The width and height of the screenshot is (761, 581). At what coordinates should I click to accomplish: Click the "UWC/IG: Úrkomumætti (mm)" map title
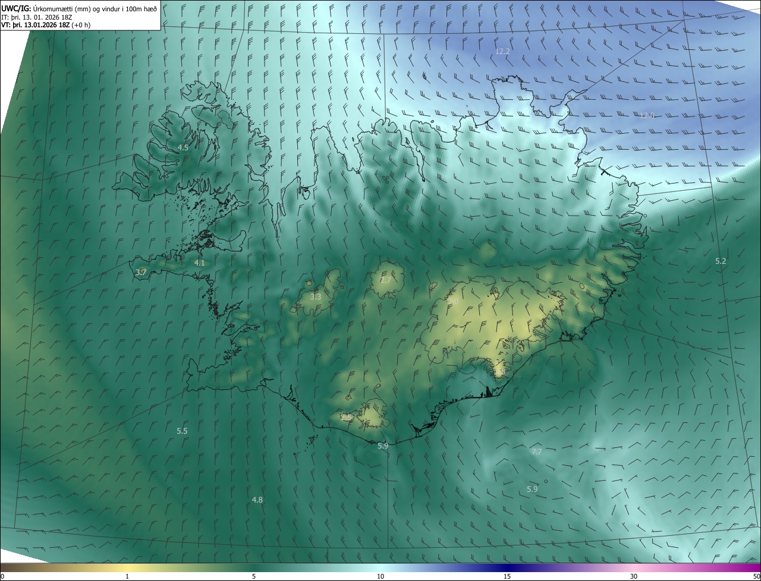point(80,9)
